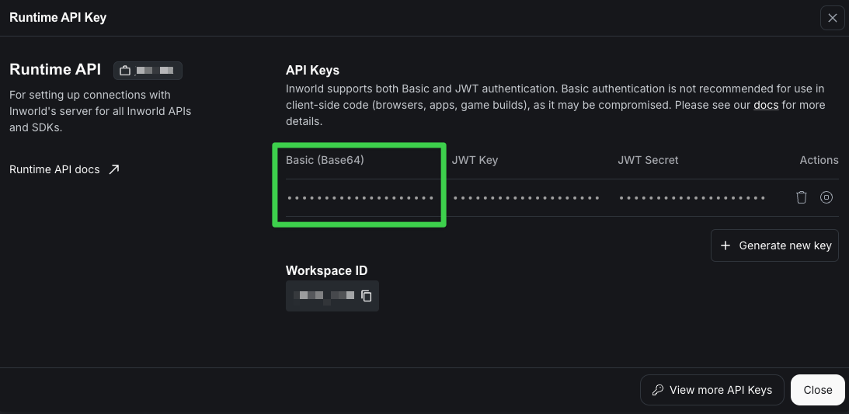Viewport: 849px width, 414px height.
Task: Click the masked Basic (Base64) key value
Action: tap(360, 198)
